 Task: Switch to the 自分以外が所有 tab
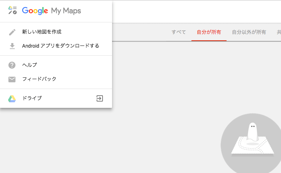coord(249,32)
